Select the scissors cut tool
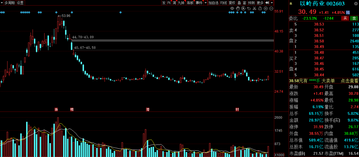The image size is (359, 157). click(254, 8)
